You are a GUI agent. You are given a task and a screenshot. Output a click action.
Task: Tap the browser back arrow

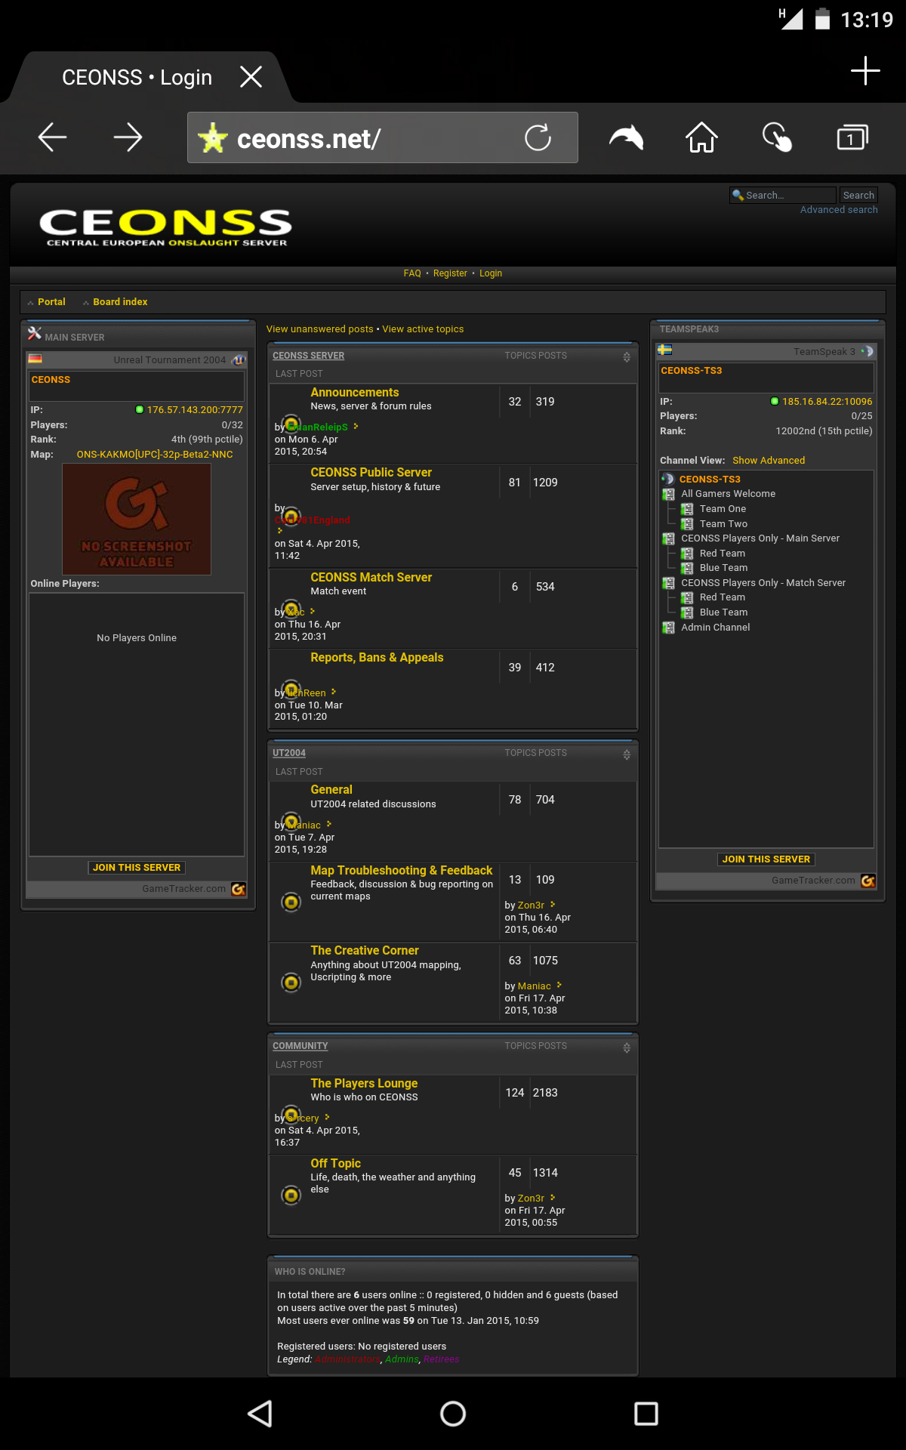click(x=53, y=137)
